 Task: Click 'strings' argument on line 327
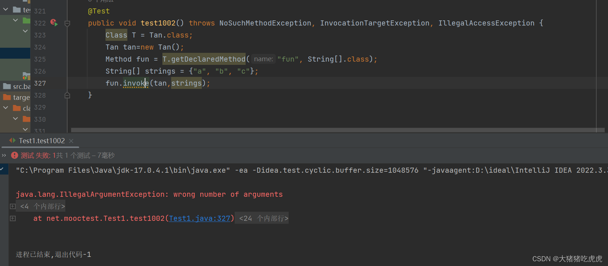[x=186, y=83]
